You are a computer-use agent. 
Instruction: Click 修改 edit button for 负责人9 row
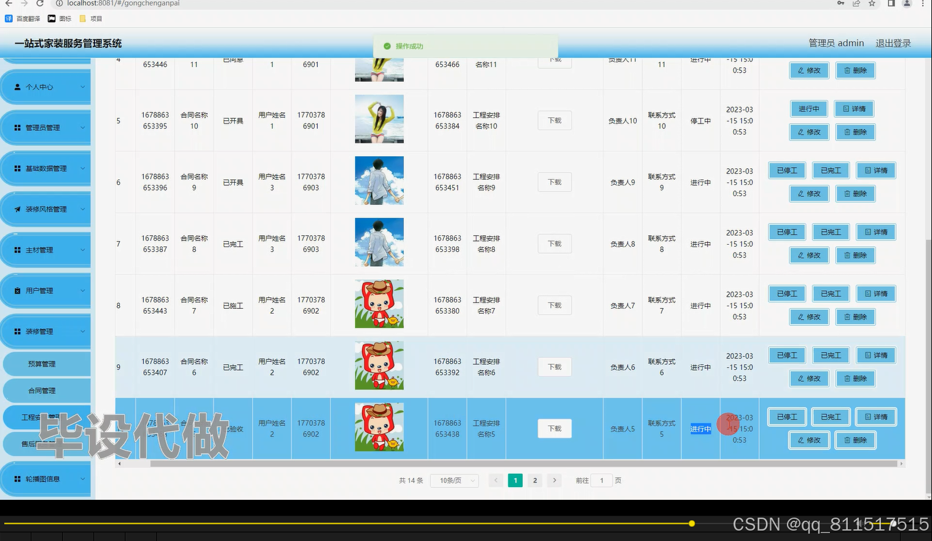click(x=809, y=194)
